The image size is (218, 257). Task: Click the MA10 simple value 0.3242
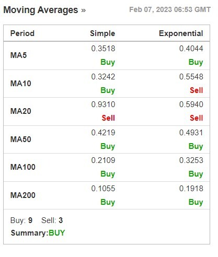tap(103, 77)
